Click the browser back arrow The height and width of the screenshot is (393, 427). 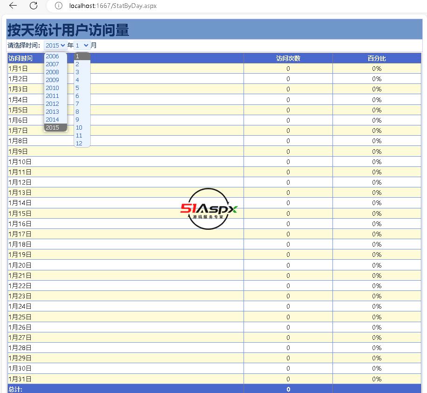tap(13, 6)
